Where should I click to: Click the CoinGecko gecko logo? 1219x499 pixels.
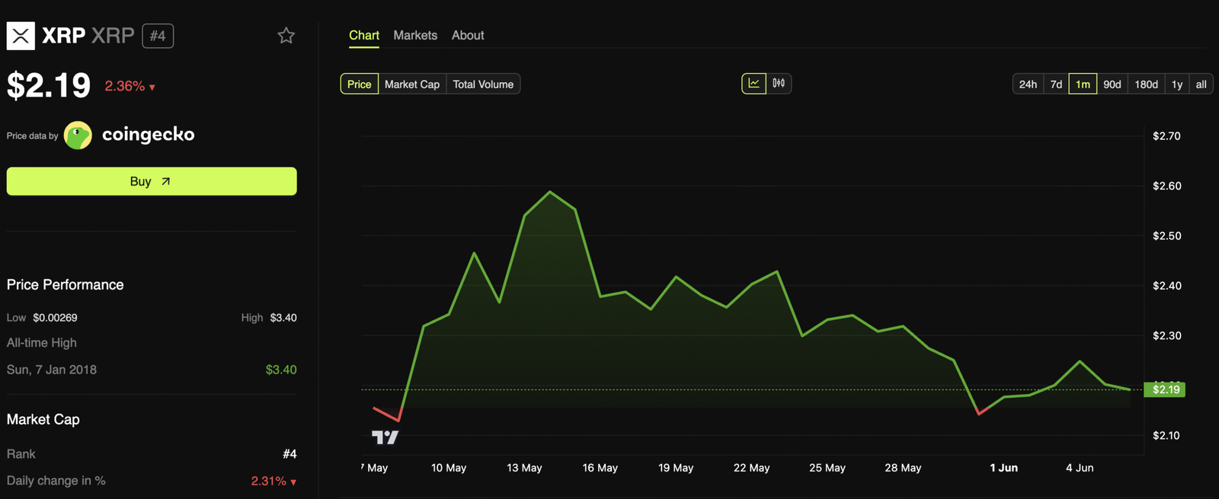click(x=78, y=135)
